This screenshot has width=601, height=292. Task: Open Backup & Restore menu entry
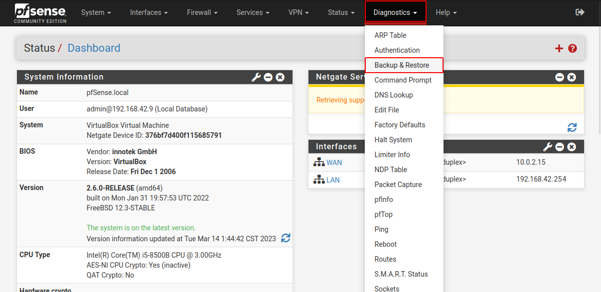tap(404, 65)
